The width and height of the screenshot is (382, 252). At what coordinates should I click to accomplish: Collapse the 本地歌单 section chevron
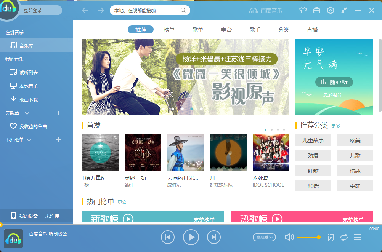pos(29,140)
